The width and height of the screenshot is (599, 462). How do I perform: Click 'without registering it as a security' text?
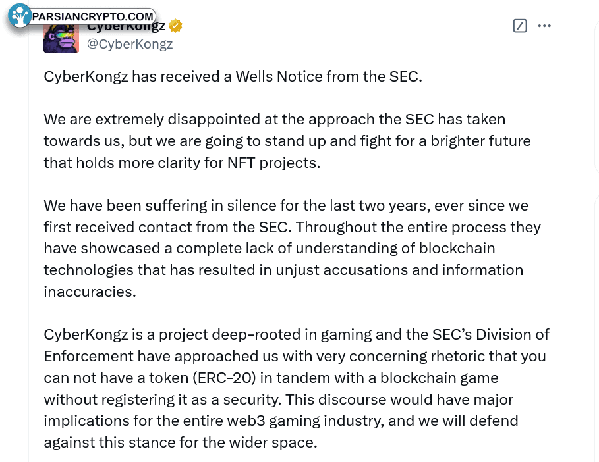click(162, 400)
